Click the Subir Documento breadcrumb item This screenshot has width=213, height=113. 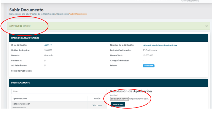point(78,14)
